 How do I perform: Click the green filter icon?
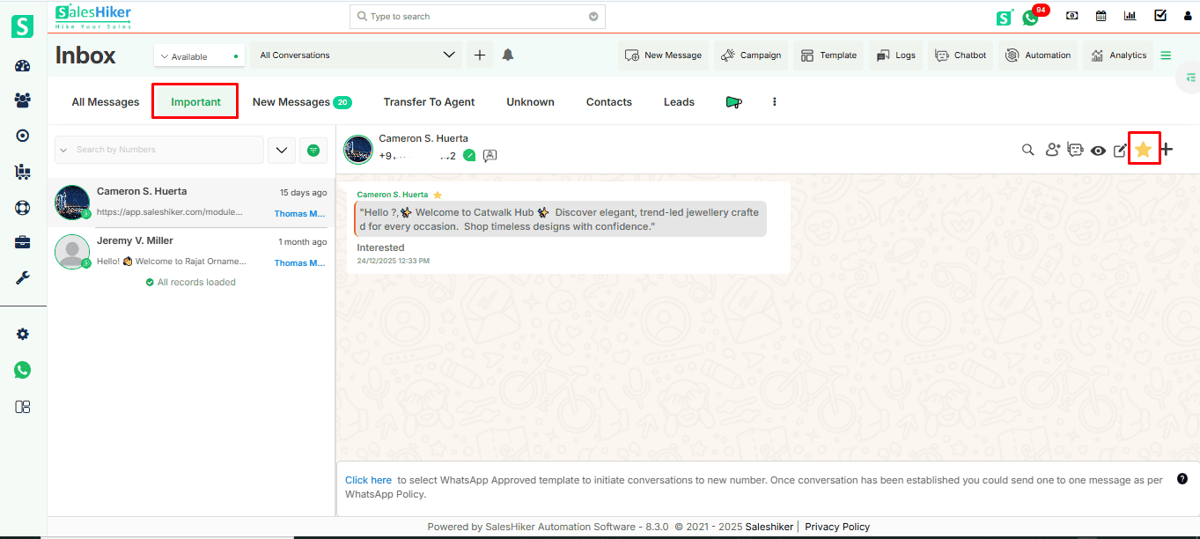pos(313,150)
